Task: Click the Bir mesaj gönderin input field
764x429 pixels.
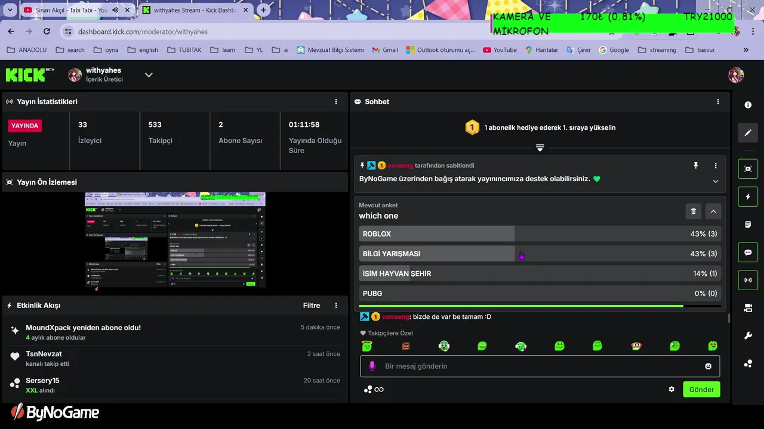Action: 540,366
